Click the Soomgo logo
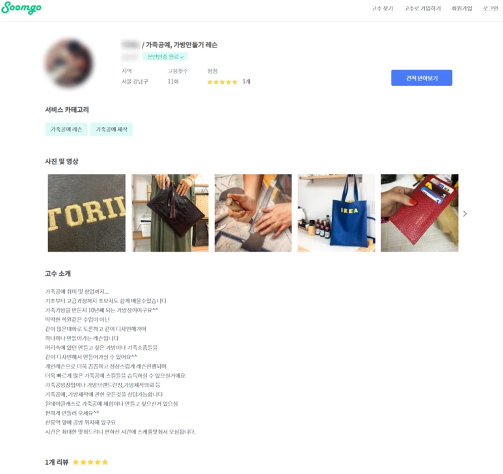Image resolution: width=503 pixels, height=474 pixels. (21, 8)
